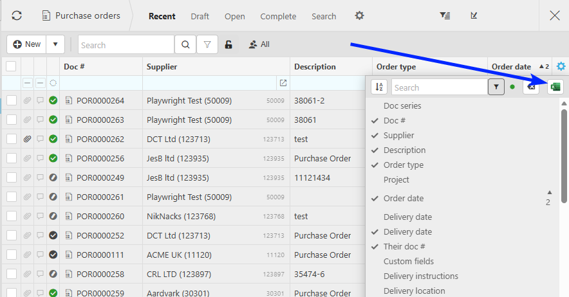Click the New button
The height and width of the screenshot is (297, 569).
[27, 44]
